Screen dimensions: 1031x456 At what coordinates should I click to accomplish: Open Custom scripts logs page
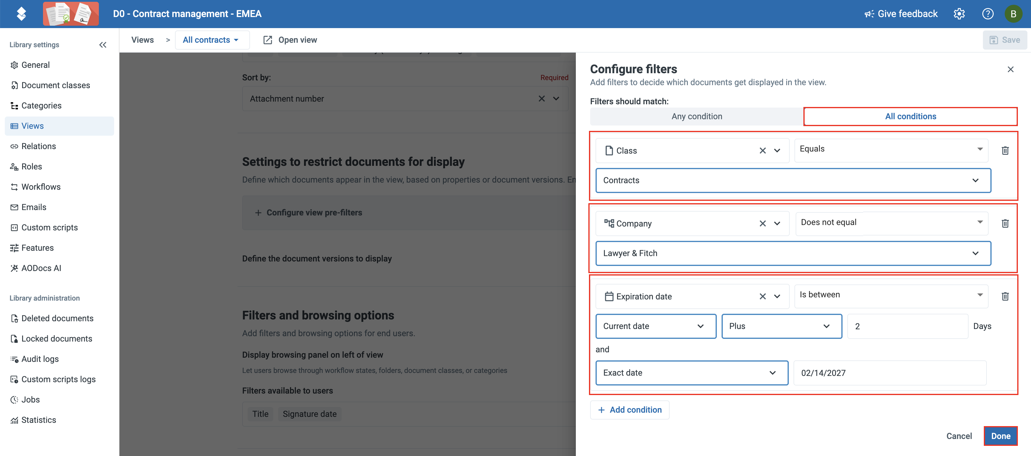coord(59,379)
